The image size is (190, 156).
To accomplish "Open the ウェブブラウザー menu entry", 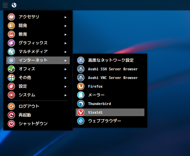I will click(x=110, y=121).
